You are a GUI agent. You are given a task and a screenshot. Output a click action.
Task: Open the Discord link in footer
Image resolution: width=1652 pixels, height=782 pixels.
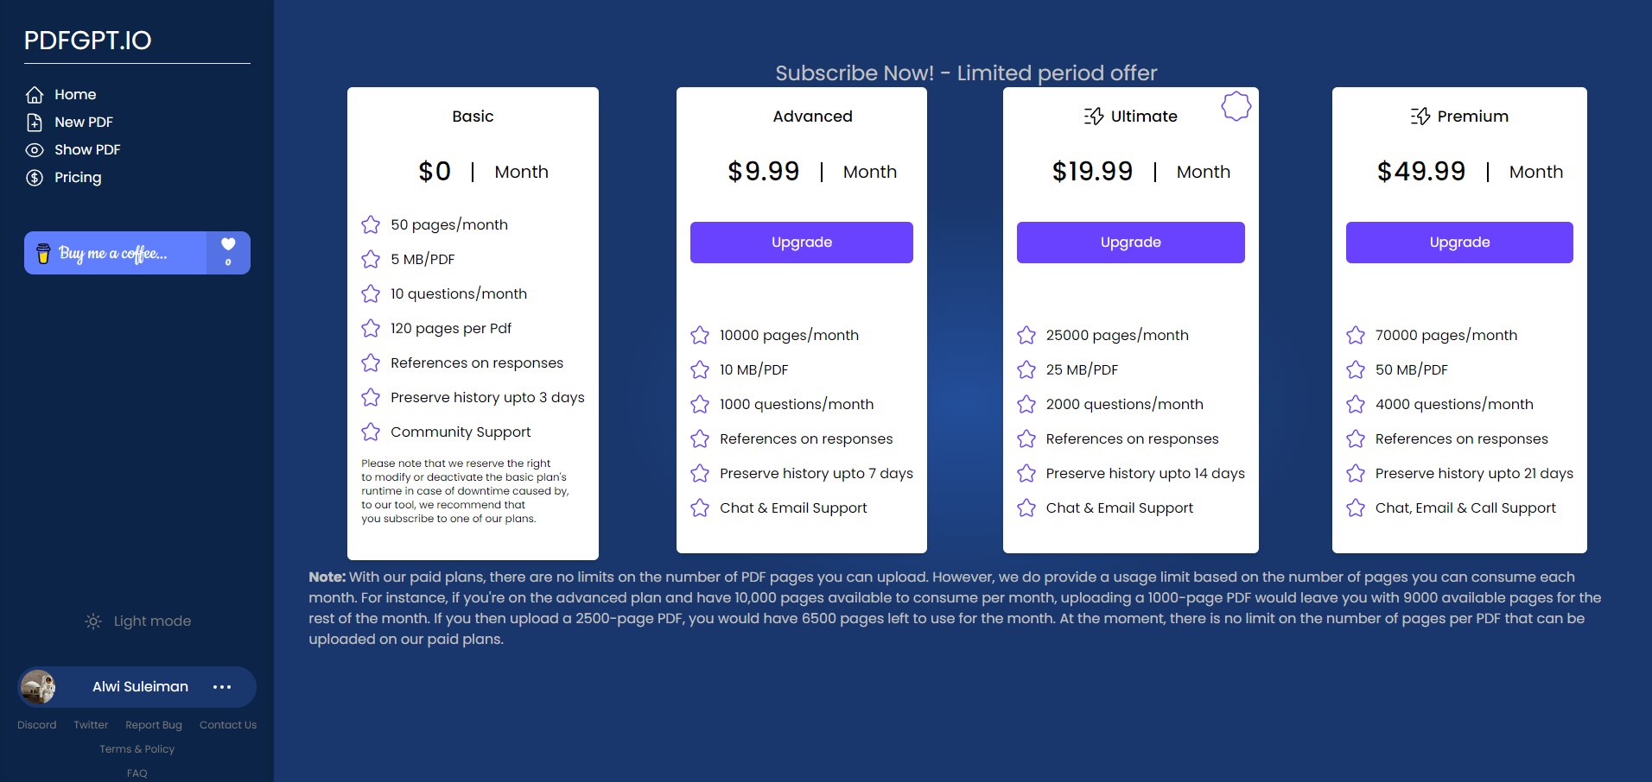pyautogui.click(x=37, y=725)
